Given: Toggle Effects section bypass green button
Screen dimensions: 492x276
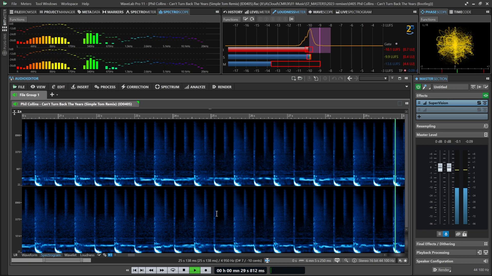Looking at the screenshot, I should [485, 96].
